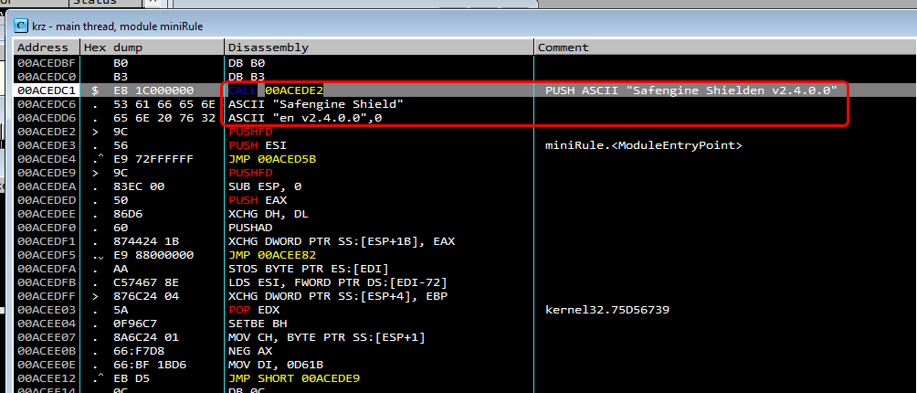This screenshot has width=917, height=393.
Task: Click miniRule.<ModuleEntryPoint> comment
Action: 643,145
